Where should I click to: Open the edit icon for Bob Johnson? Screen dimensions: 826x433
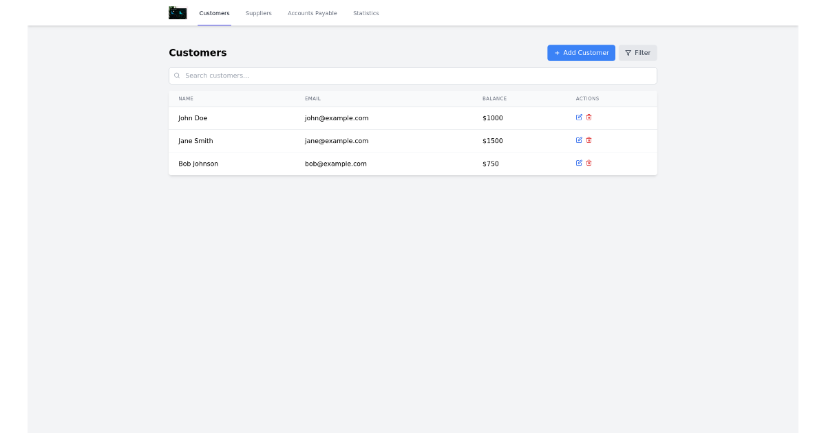tap(579, 163)
